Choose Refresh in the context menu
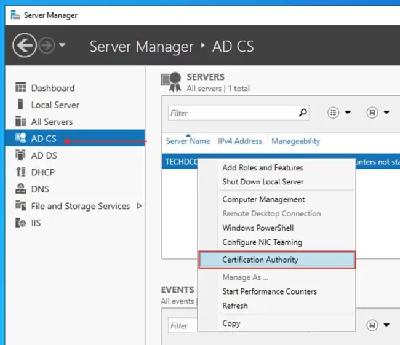Screen dimensions: 400x345 pyautogui.click(x=235, y=306)
